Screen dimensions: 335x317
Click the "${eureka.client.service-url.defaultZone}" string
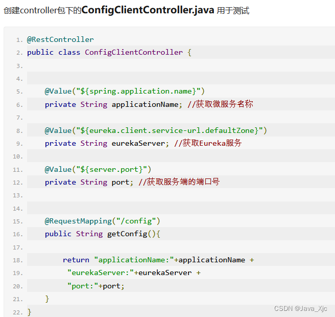pos(170,130)
